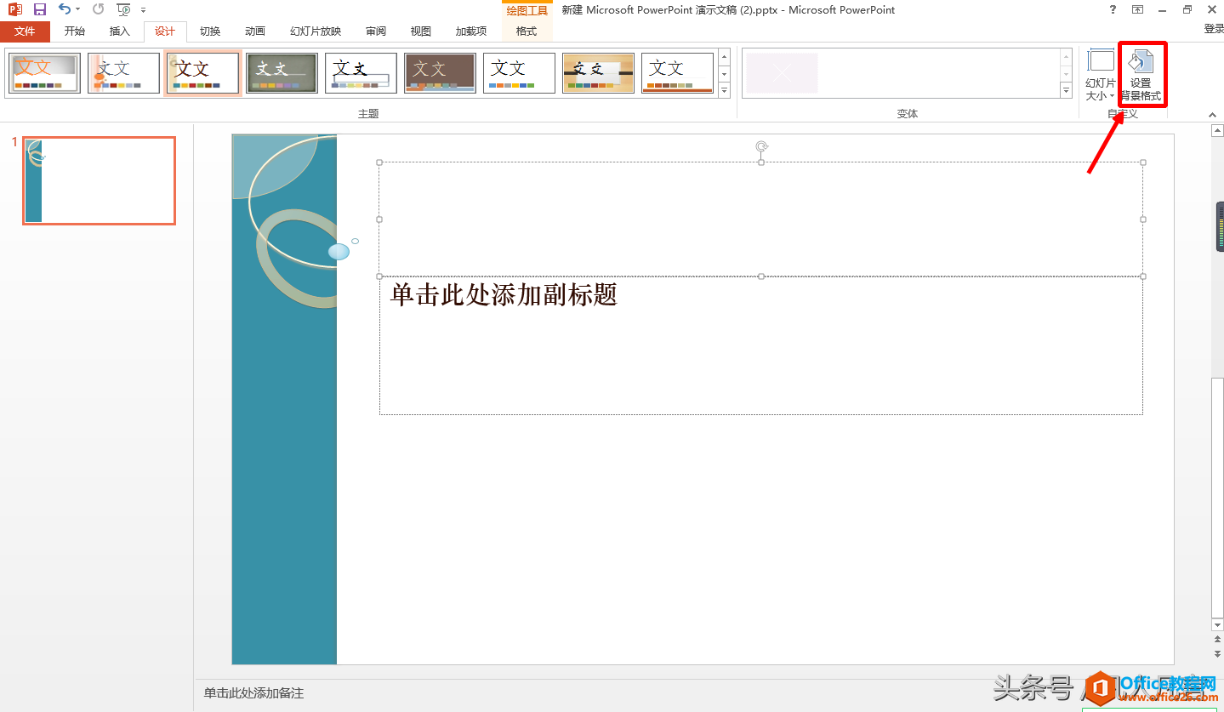
Task: Click the ribbon display options icon
Action: coord(1137,9)
